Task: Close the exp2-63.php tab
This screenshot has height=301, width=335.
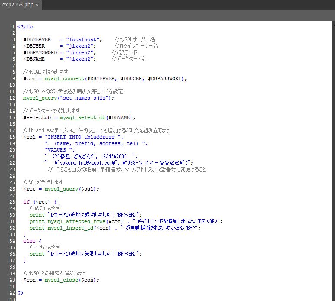Action: (37, 5)
